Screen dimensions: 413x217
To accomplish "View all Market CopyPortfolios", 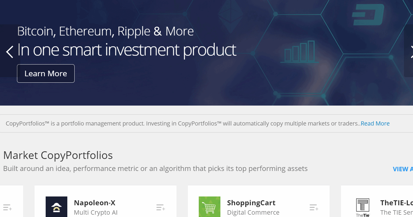I will click(403, 169).
